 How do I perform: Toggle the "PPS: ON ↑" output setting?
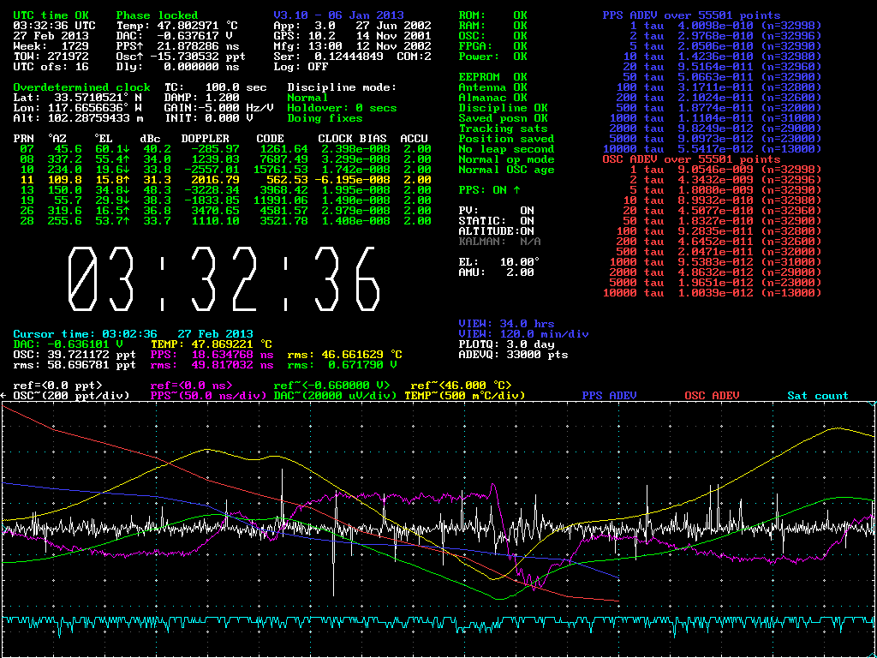click(489, 189)
